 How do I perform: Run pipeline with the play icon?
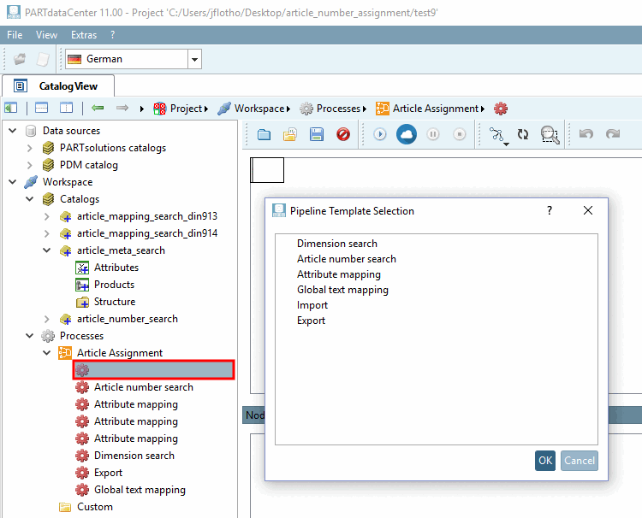(380, 134)
